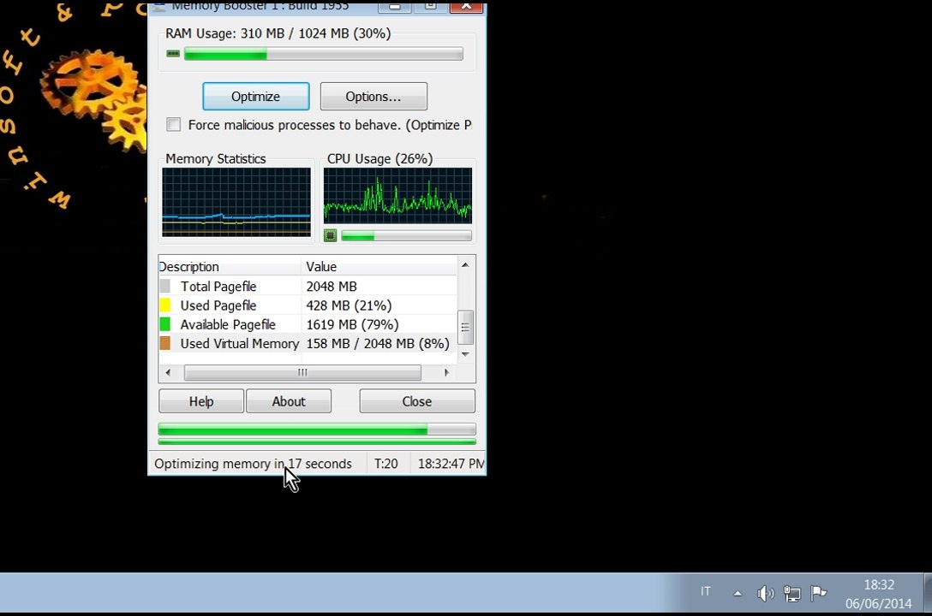This screenshot has height=616, width=932.
Task: Click the CPU Usage graph
Action: click(397, 195)
